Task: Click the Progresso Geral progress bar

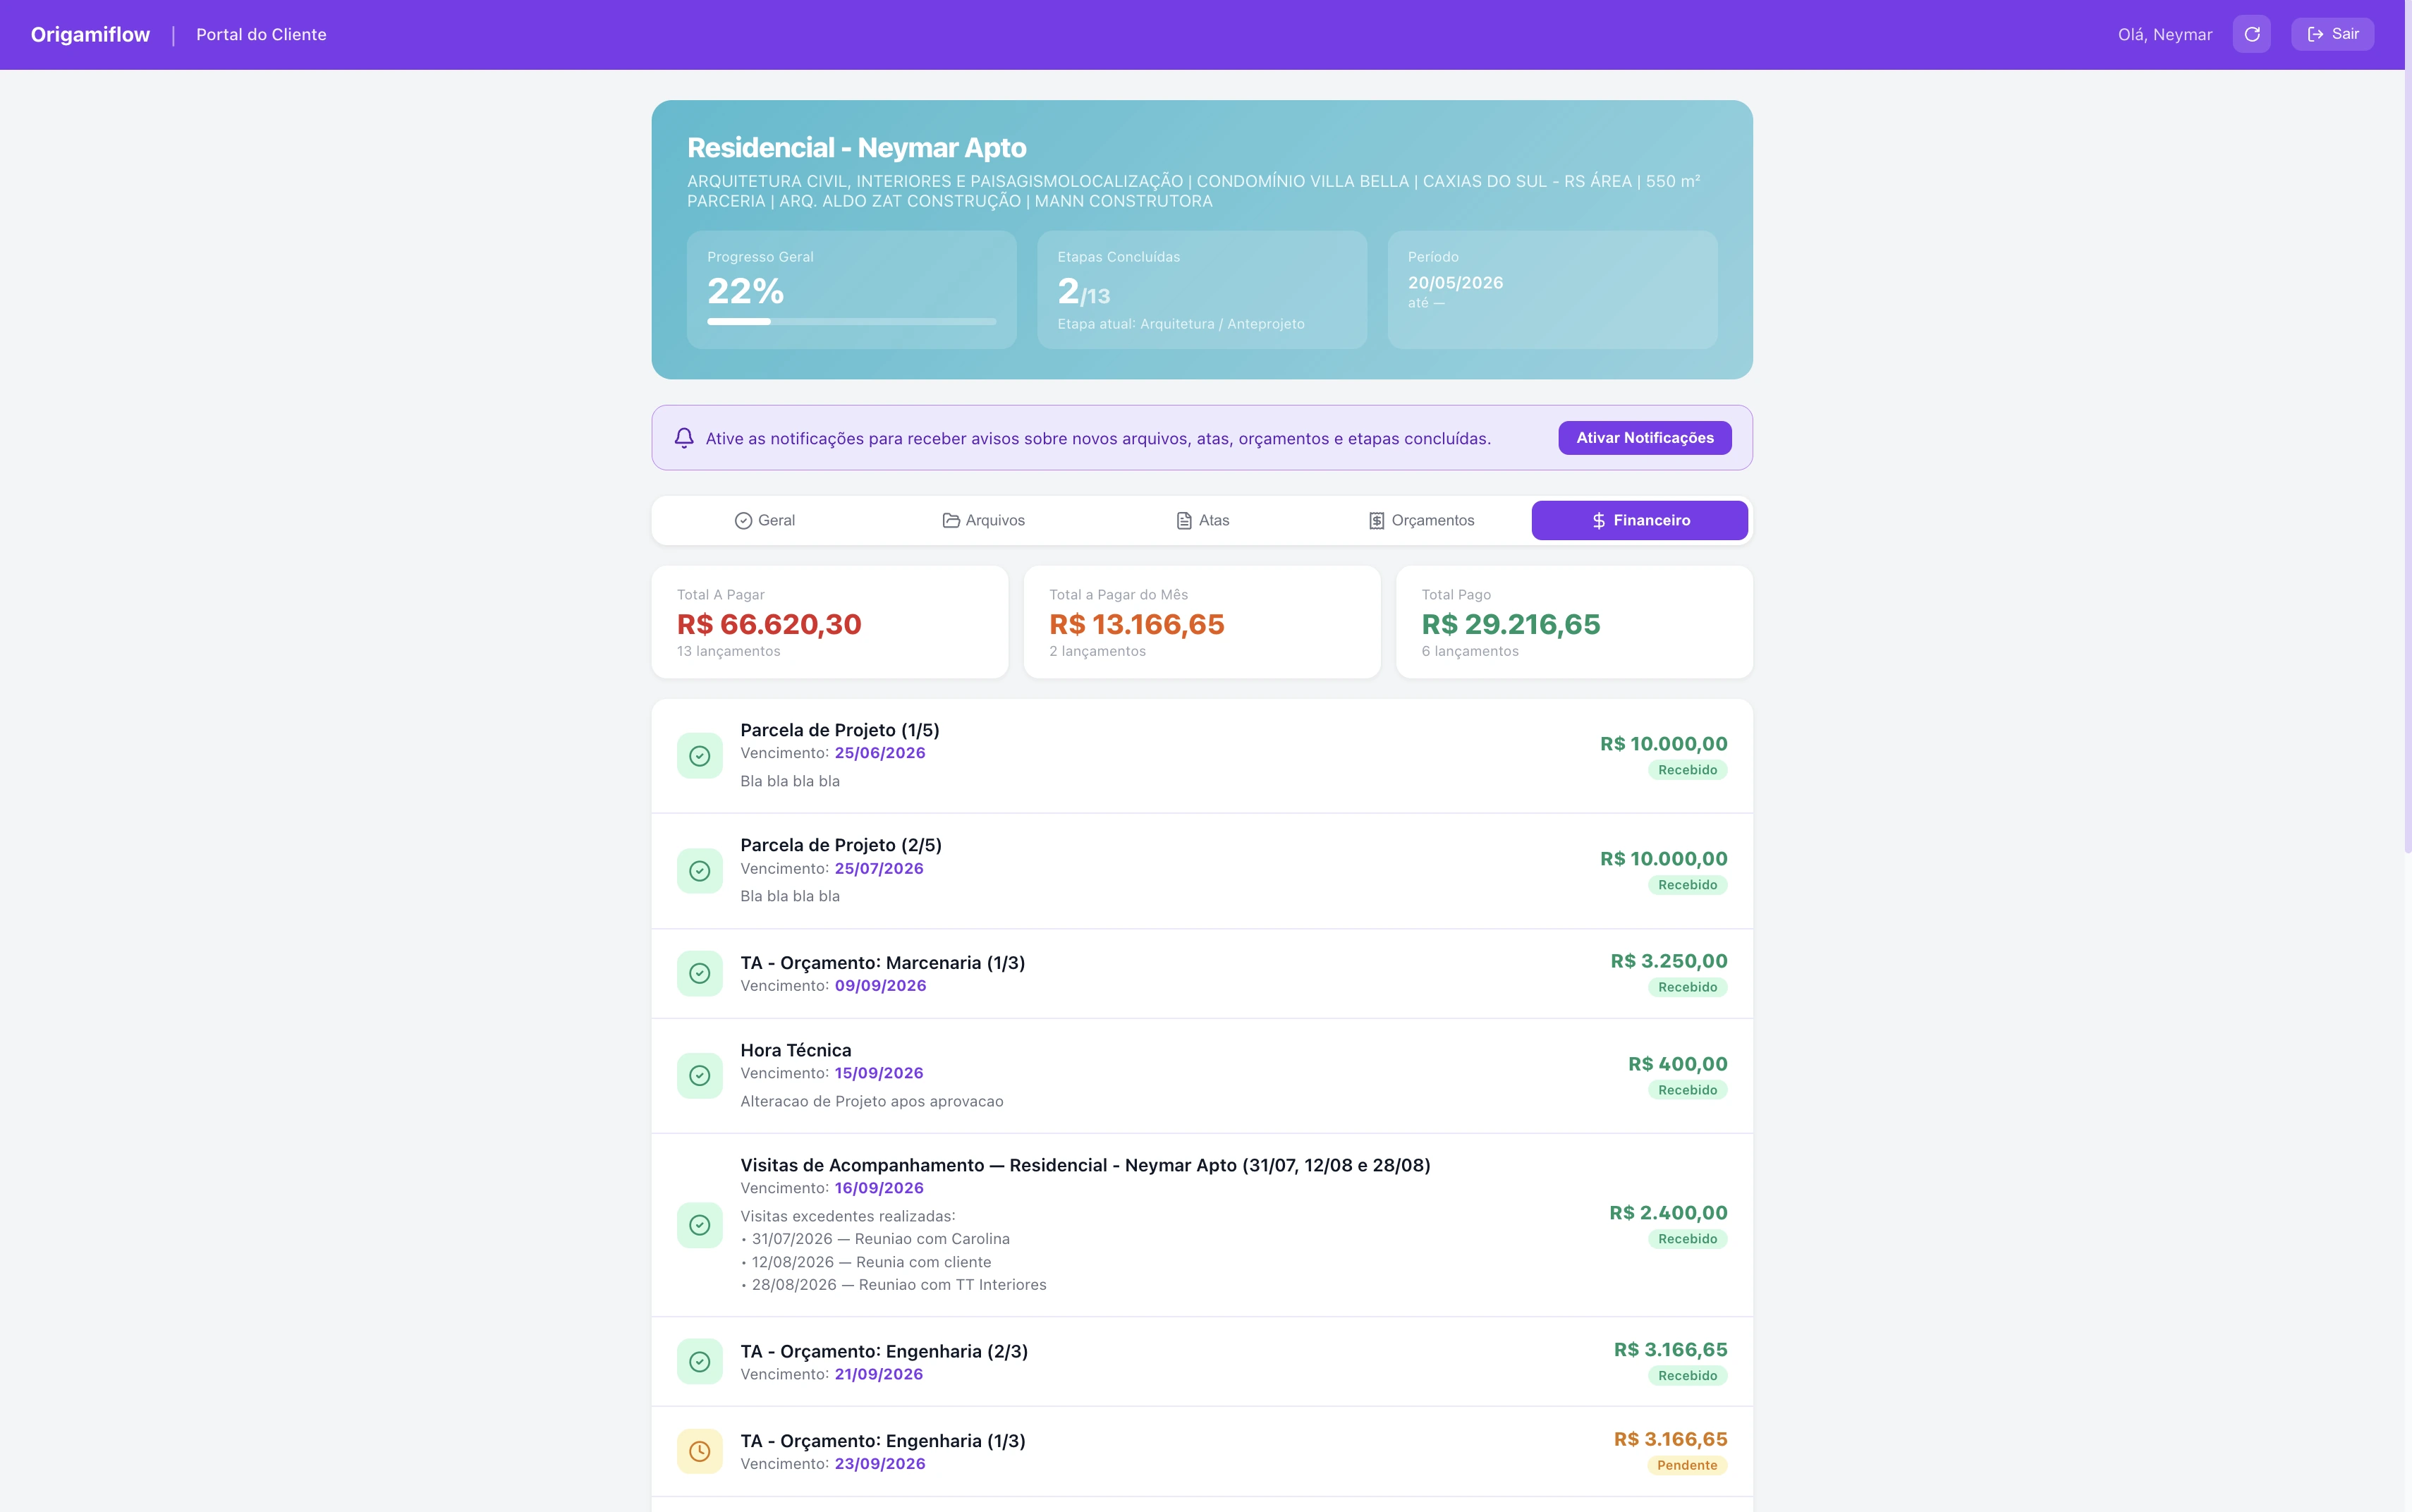Action: [x=852, y=322]
